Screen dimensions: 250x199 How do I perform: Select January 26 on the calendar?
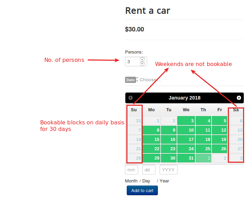click(220, 149)
